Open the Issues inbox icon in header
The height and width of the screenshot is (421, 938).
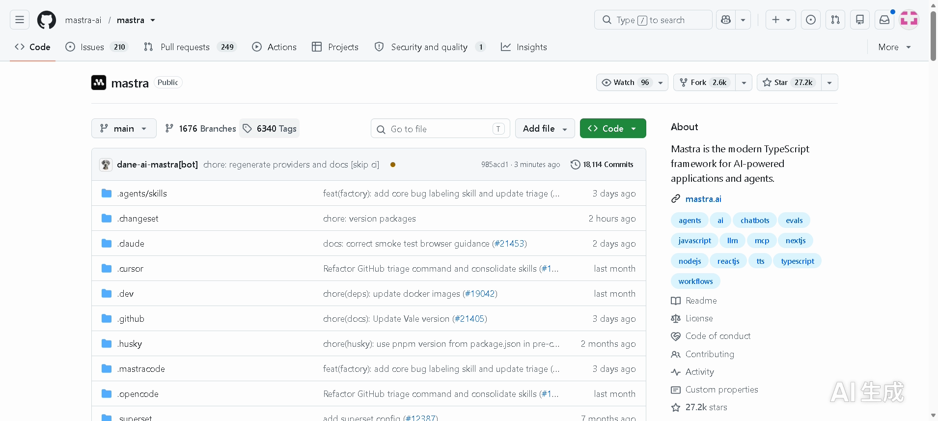tap(811, 20)
